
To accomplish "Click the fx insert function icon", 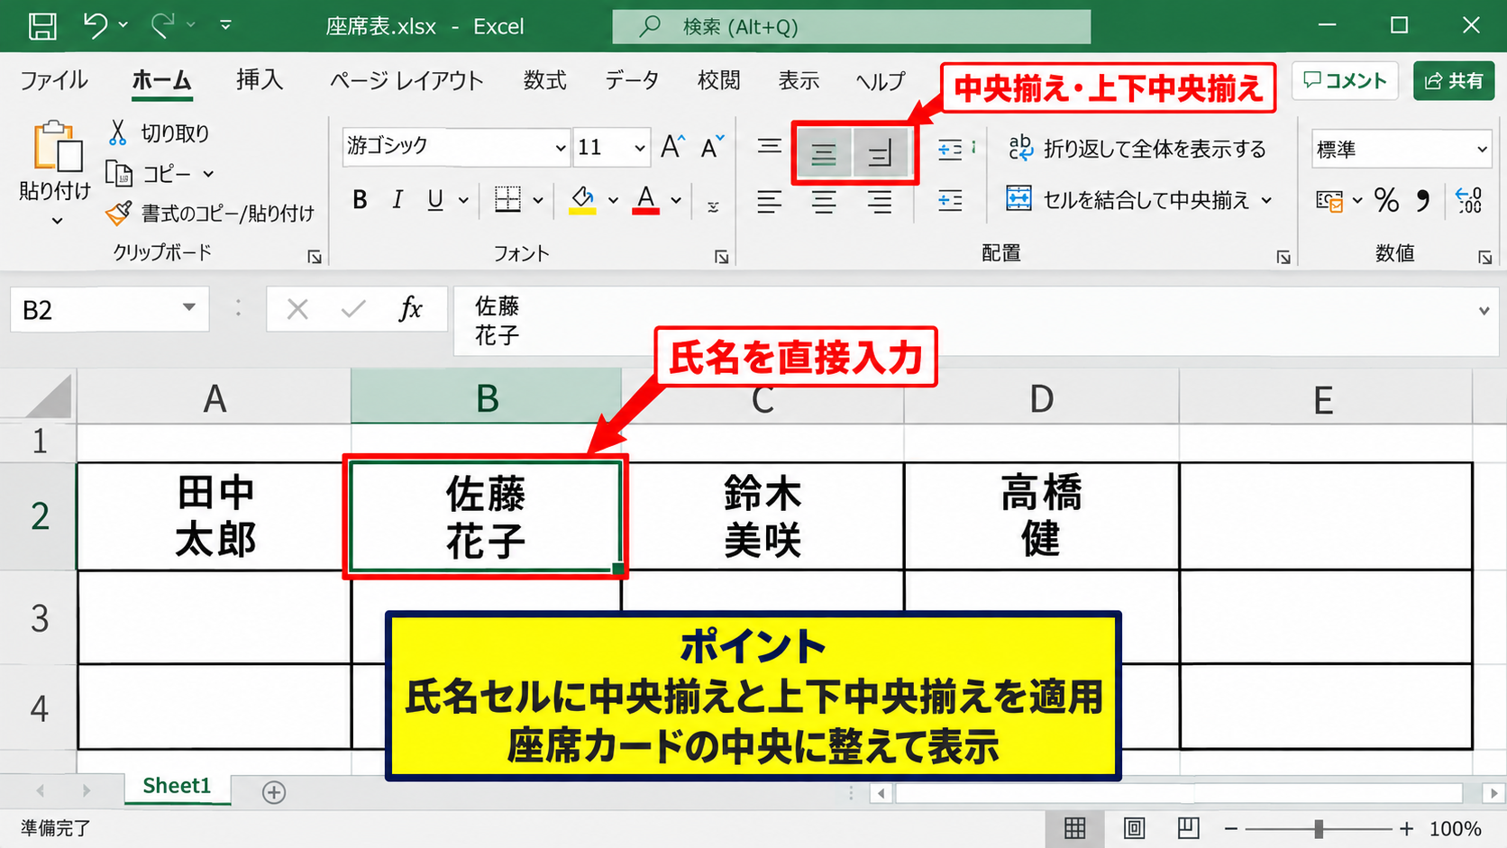I will click(410, 309).
